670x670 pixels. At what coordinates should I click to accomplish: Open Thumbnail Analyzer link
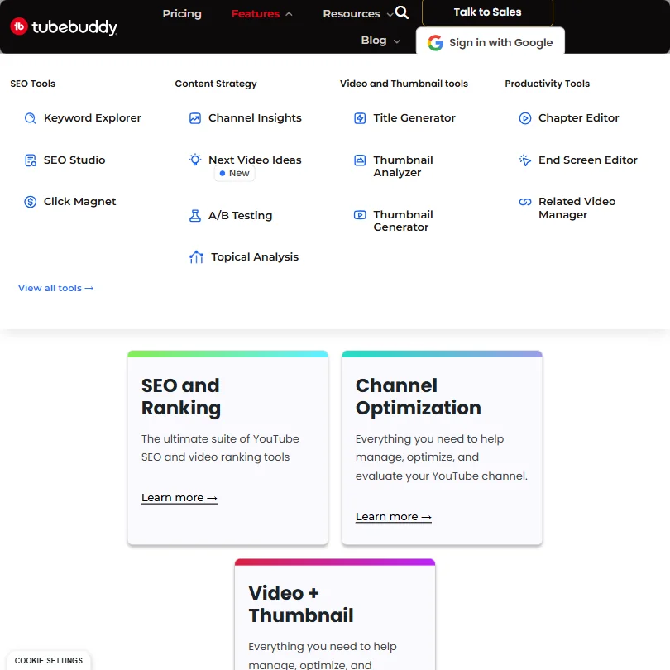point(403,166)
